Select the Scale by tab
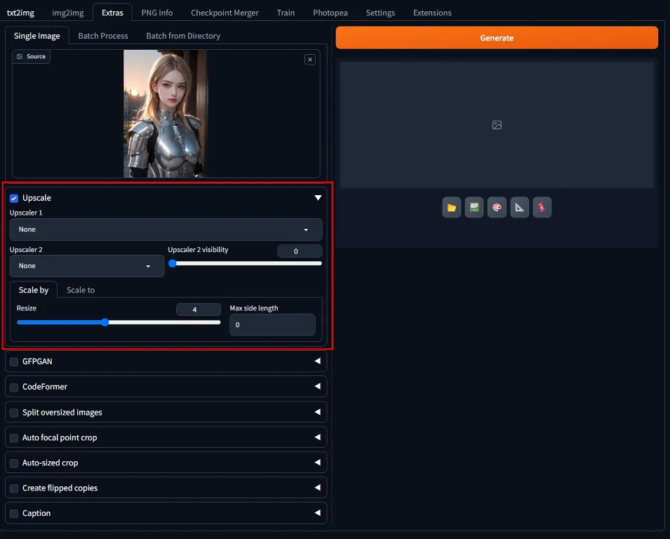This screenshot has width=670, height=539. click(34, 290)
